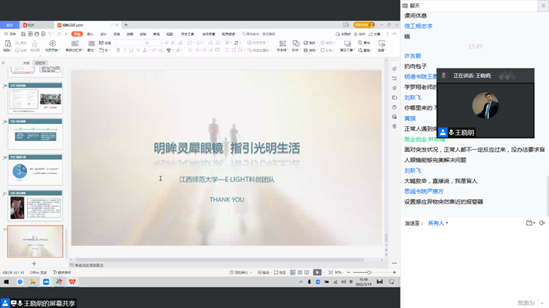Click the 发送 Send button in chat
This screenshot has height=308, width=549.
(526, 303)
